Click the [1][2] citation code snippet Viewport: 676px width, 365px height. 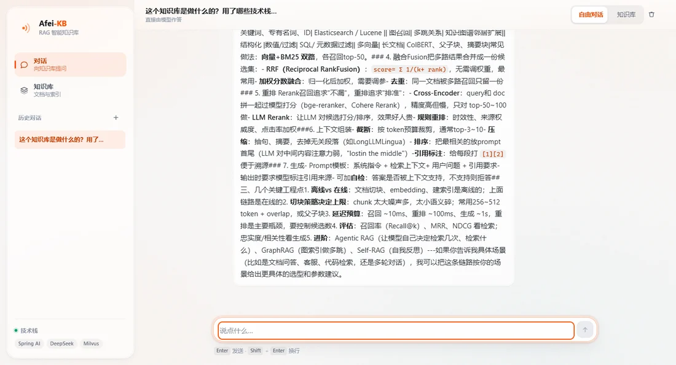pos(492,153)
